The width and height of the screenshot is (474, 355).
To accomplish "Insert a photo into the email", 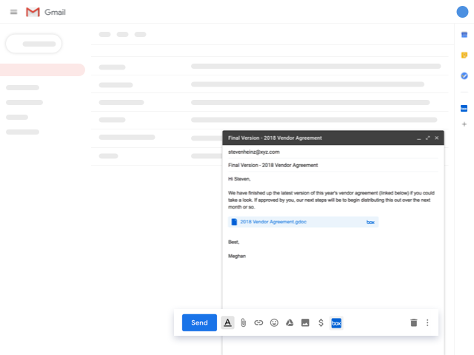I will point(305,322).
